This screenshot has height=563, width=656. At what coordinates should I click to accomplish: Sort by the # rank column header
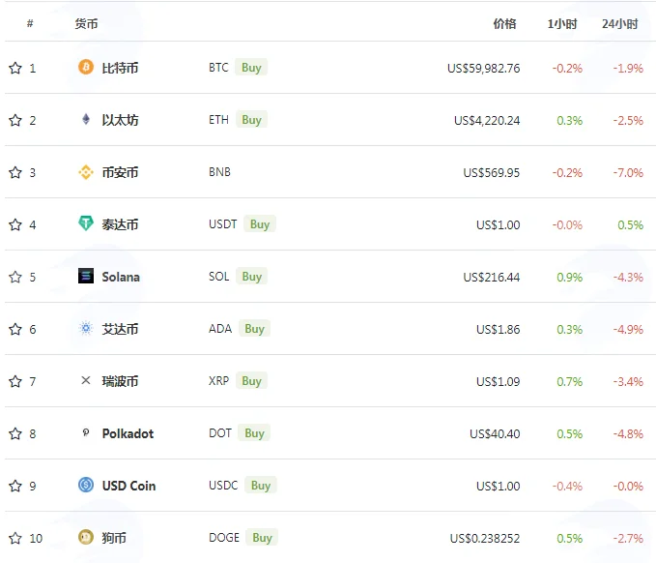point(30,23)
